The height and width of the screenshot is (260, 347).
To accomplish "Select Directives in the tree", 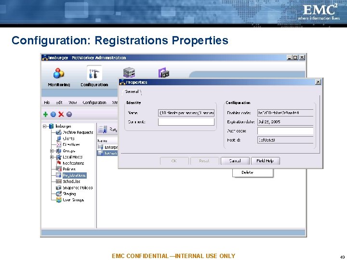I will tap(71, 144).
